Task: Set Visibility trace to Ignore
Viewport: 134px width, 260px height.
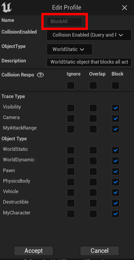Action: click(x=71, y=108)
